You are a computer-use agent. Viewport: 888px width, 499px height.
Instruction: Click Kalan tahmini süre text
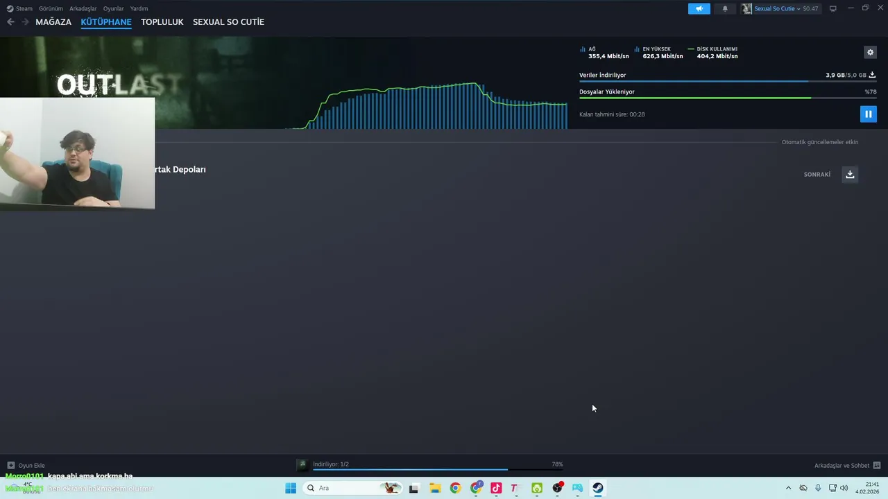point(612,114)
